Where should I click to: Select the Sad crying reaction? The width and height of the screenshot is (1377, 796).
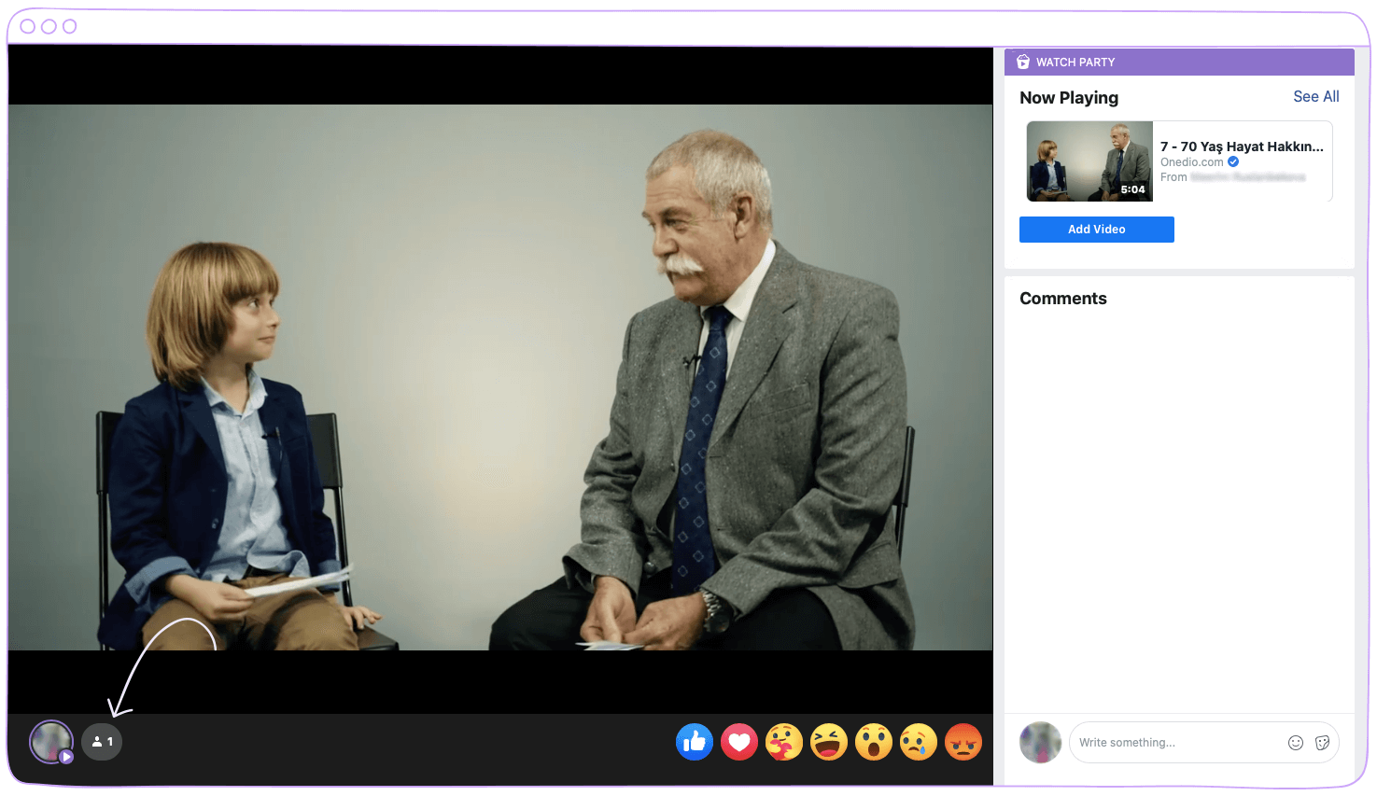coord(918,741)
